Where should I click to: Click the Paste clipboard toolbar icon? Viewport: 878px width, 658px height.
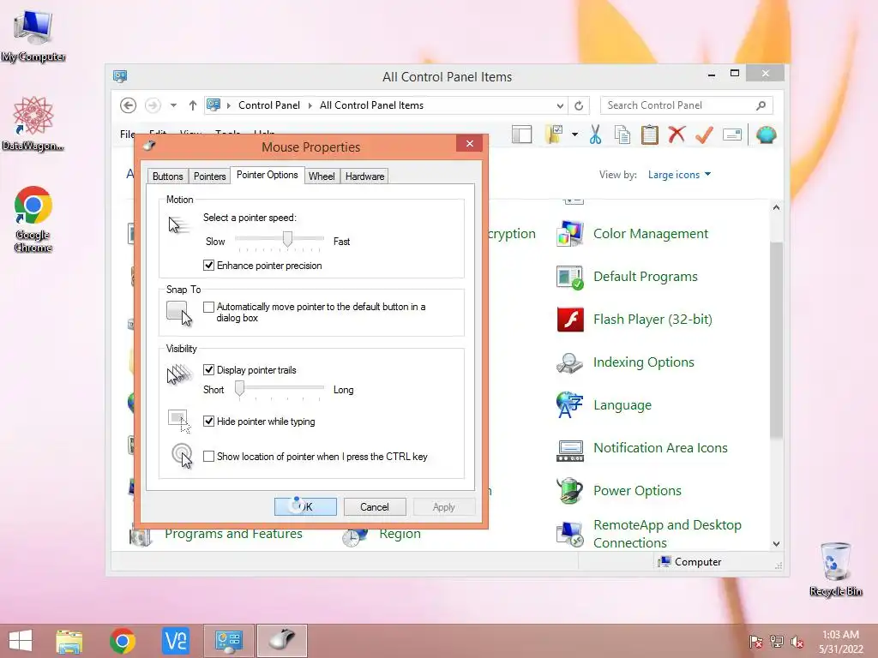coord(650,135)
